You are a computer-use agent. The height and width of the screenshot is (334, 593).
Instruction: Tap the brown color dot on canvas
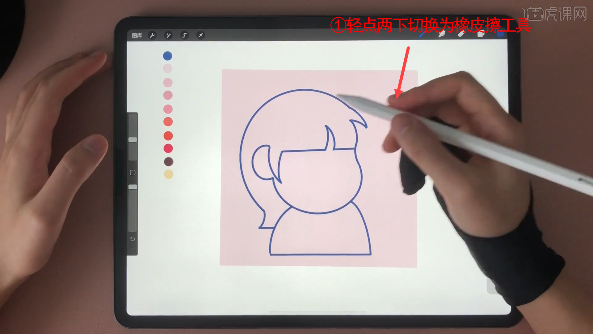(x=168, y=161)
